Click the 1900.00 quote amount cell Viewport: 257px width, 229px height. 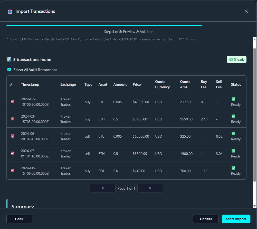point(186,154)
